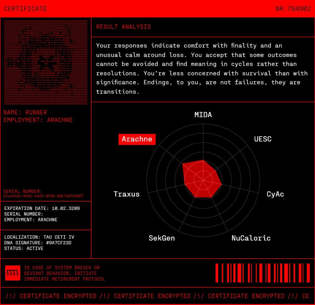
Task: Click the UESC axis label
Action: (x=263, y=139)
